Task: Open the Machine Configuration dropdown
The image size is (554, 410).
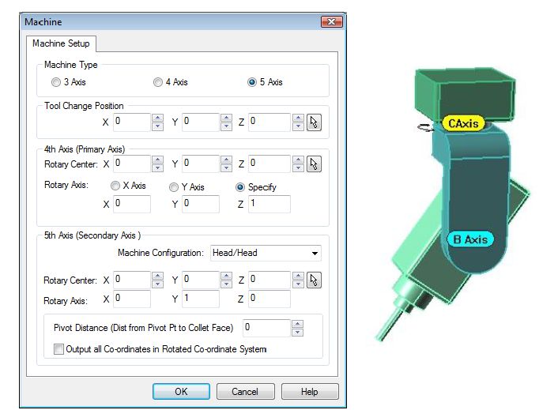Action: (315, 254)
